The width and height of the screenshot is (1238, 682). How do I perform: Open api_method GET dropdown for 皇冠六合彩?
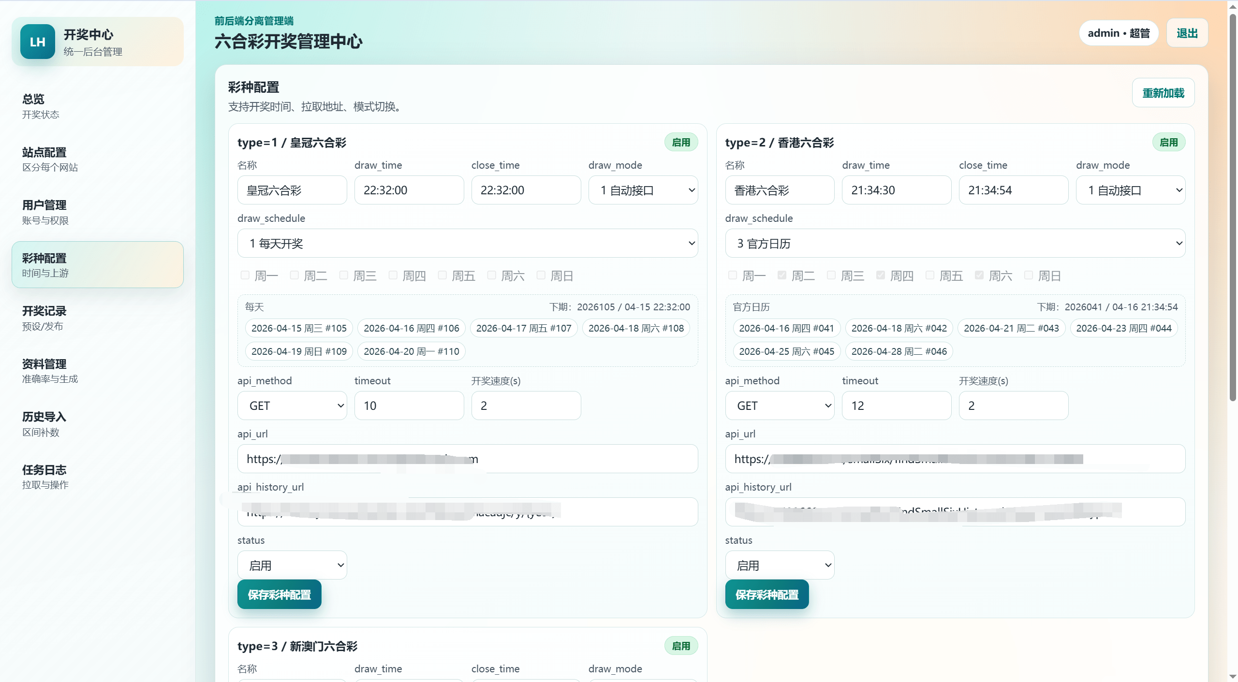(292, 406)
